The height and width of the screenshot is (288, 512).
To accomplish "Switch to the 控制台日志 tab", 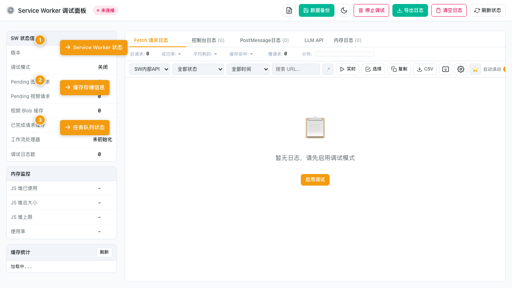I will 208,40.
